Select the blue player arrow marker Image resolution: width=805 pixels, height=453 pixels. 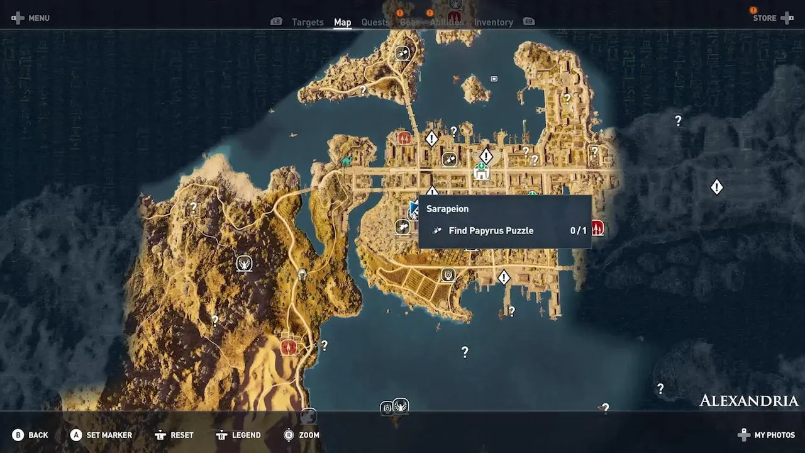click(414, 208)
